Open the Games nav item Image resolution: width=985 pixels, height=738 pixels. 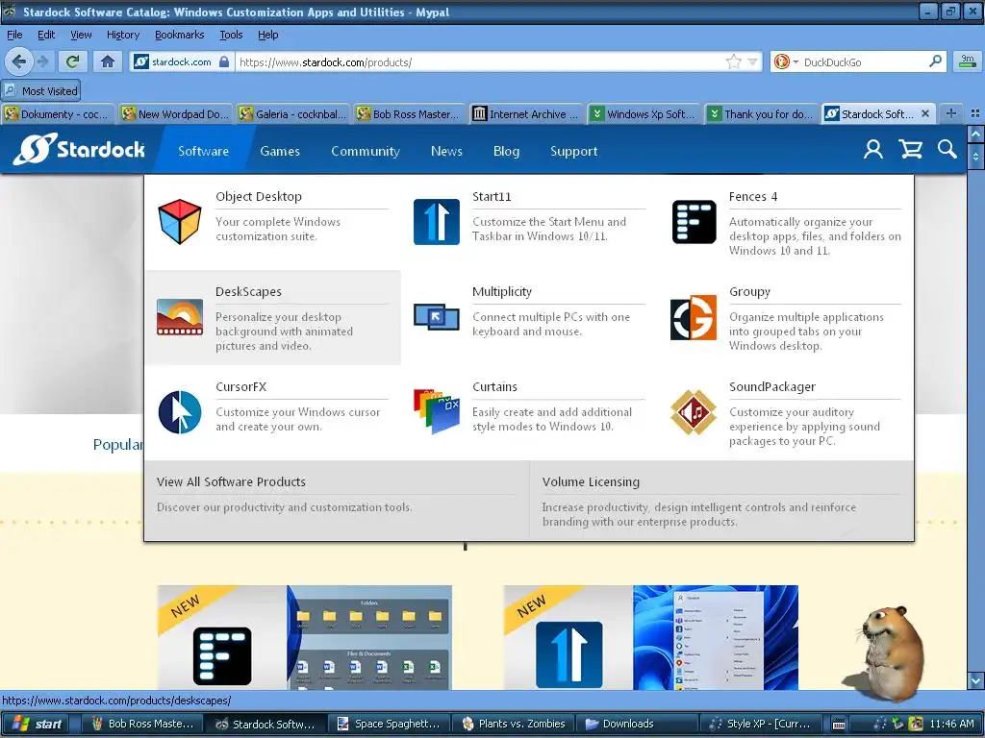coord(280,151)
